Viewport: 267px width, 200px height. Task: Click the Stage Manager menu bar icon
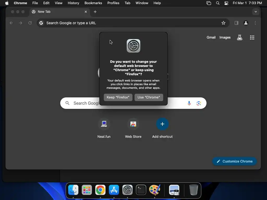tap(209, 3)
